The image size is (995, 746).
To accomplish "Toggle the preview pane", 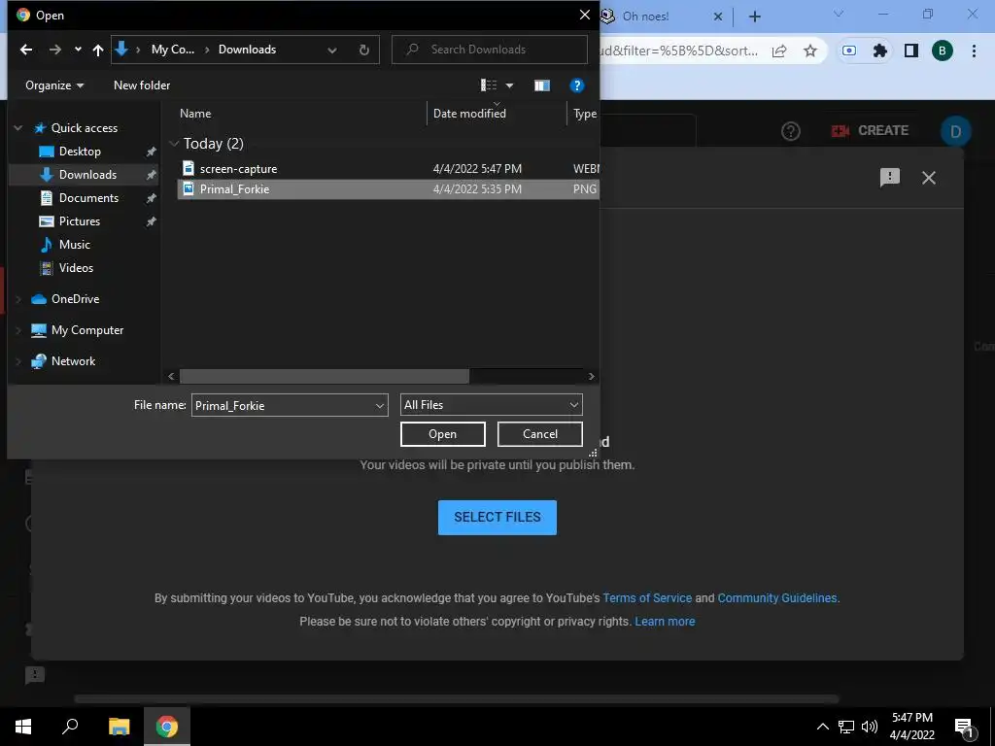I will [542, 85].
